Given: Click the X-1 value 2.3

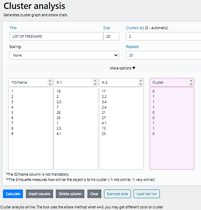Looking at the screenshot, I should (x=59, y=102).
